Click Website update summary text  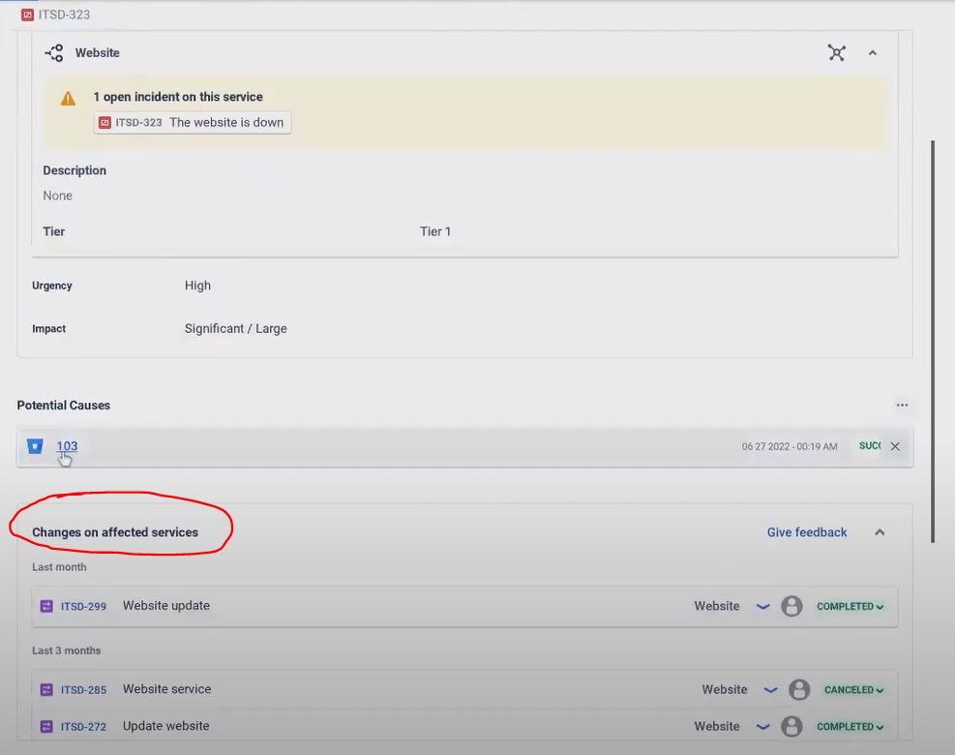point(166,606)
